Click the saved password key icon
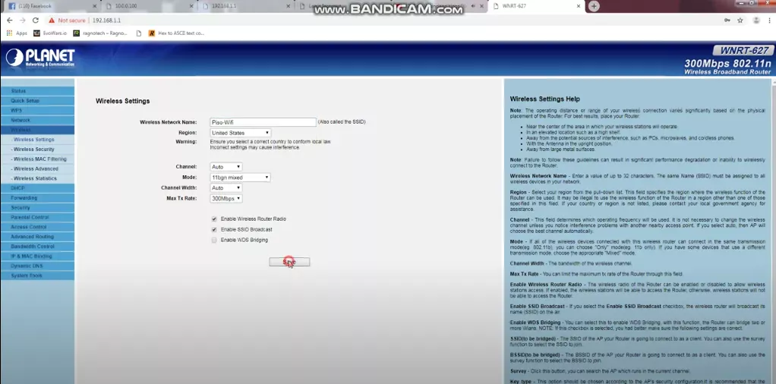776x384 pixels. pyautogui.click(x=727, y=20)
